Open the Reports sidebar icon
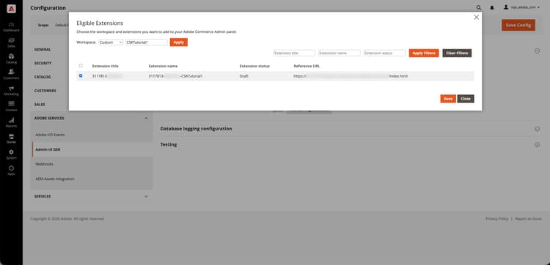The image size is (550, 265). coord(11,122)
